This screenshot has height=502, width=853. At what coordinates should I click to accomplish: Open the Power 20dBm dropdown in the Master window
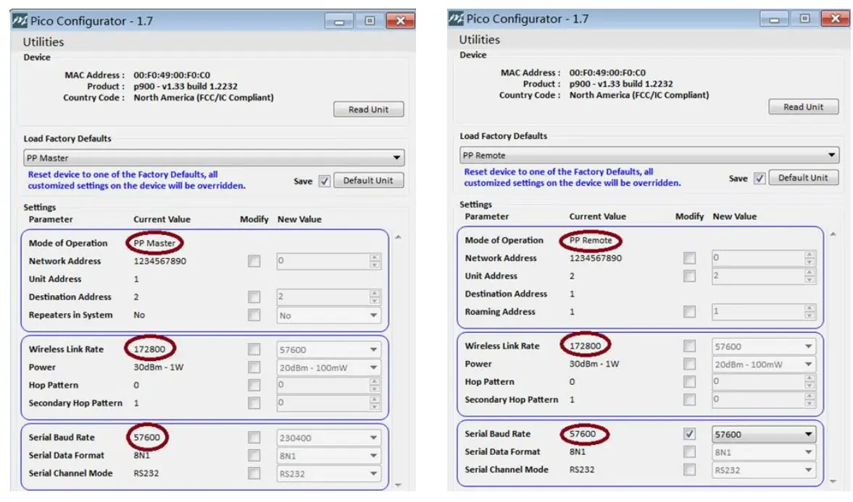pyautogui.click(x=328, y=367)
